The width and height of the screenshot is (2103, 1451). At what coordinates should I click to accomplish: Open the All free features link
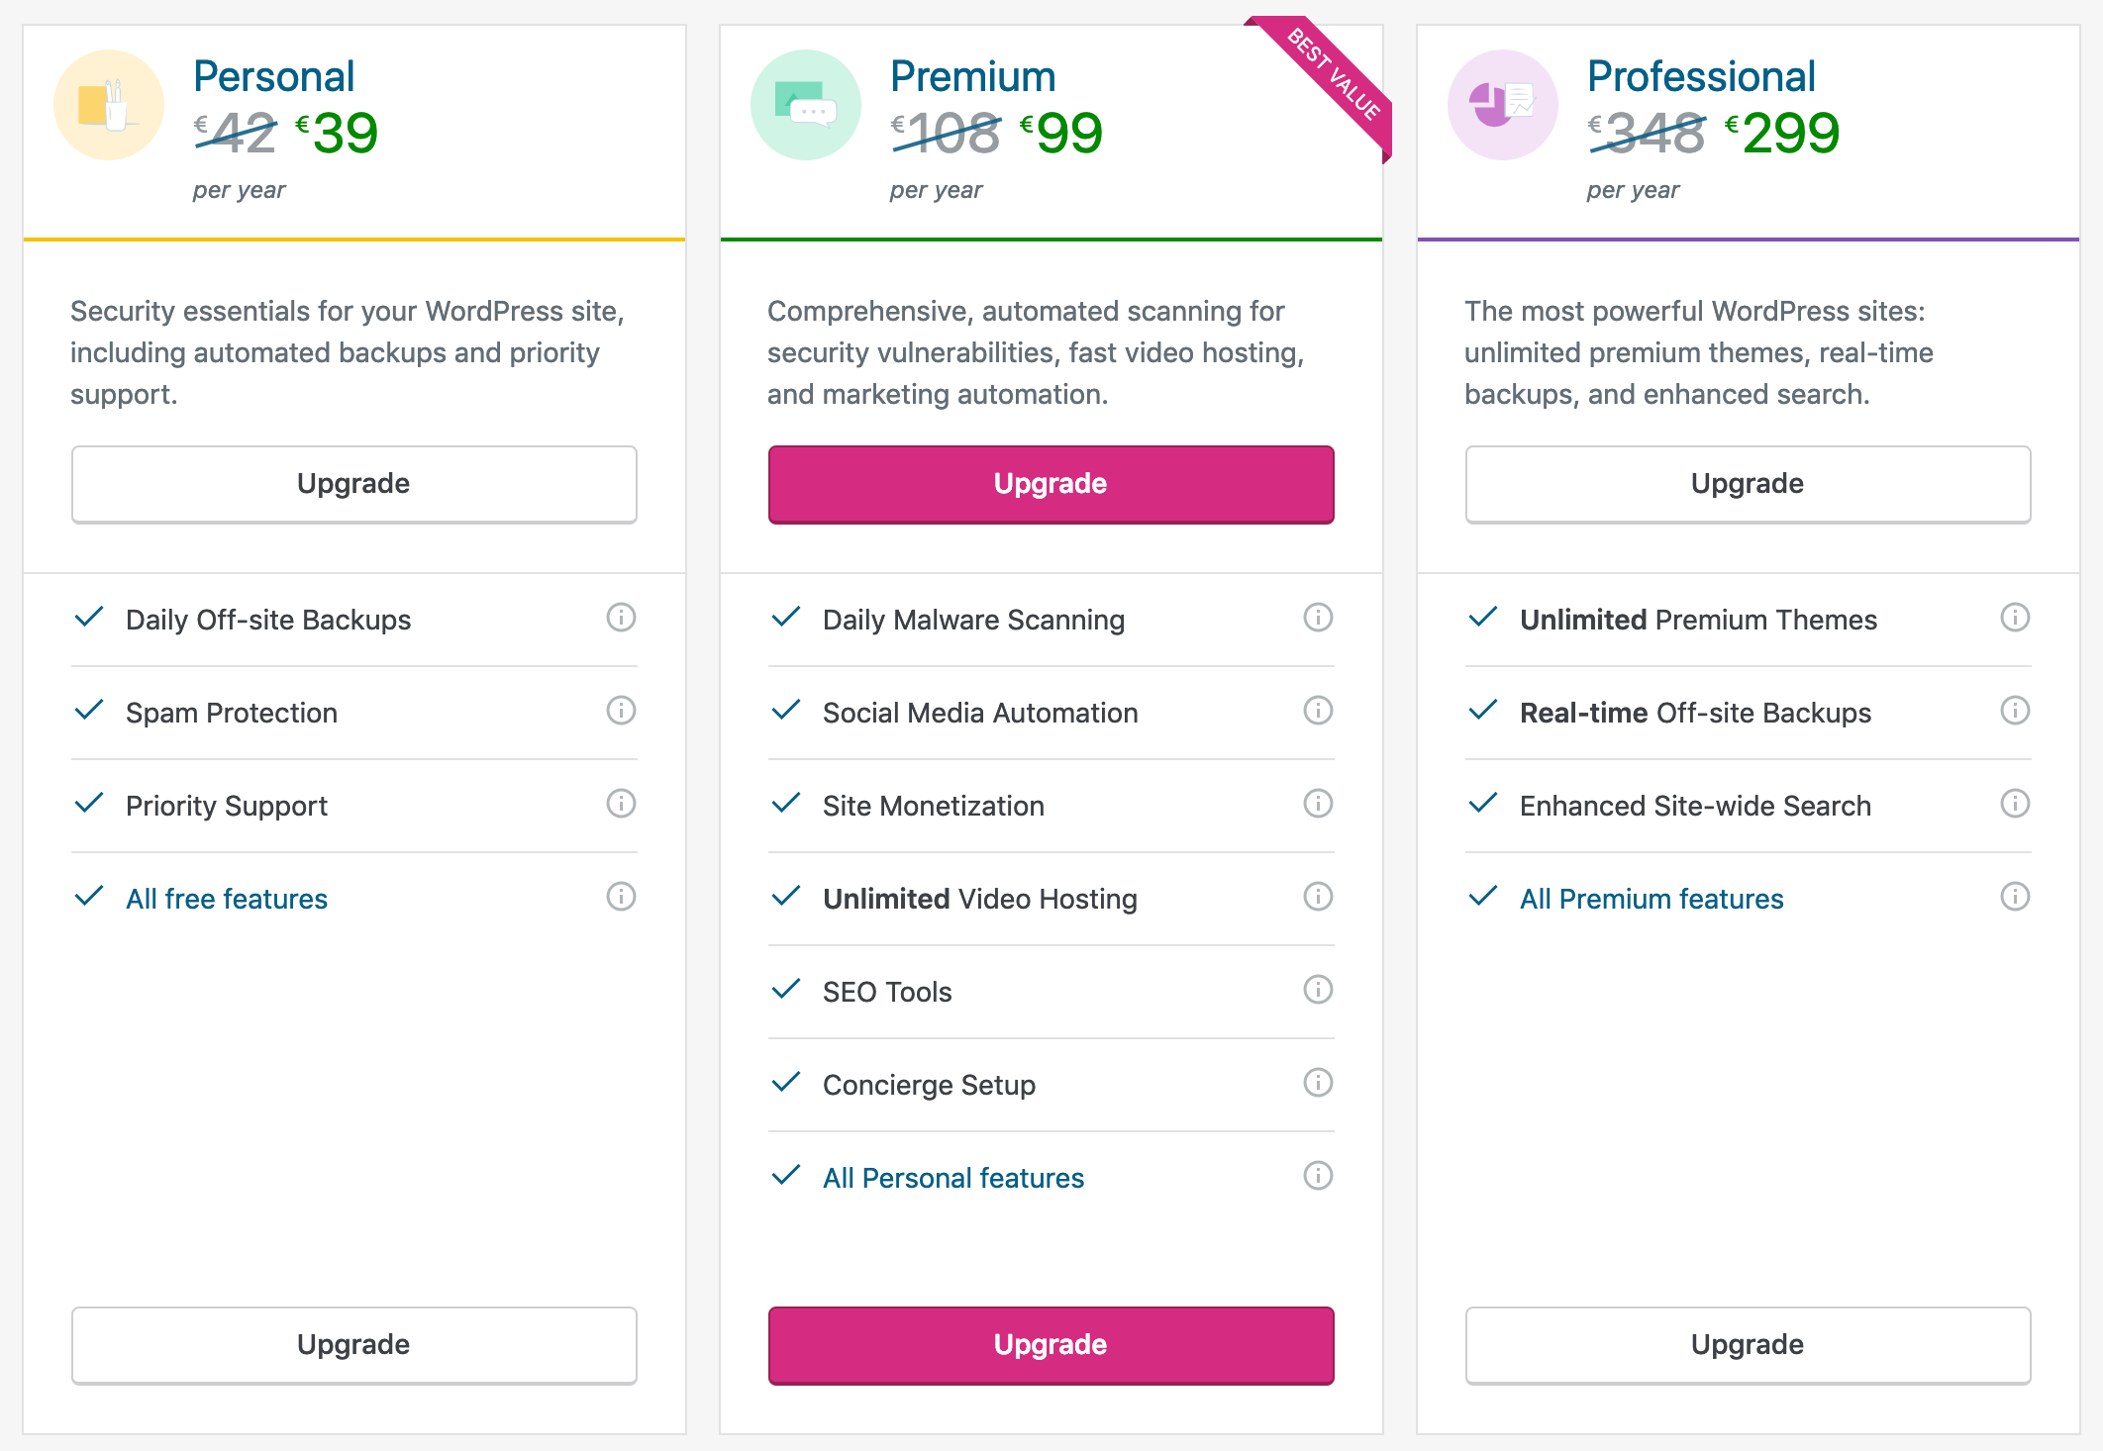pos(227,899)
